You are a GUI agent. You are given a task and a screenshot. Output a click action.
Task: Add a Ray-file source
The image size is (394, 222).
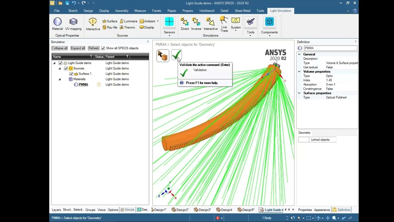pos(110,27)
